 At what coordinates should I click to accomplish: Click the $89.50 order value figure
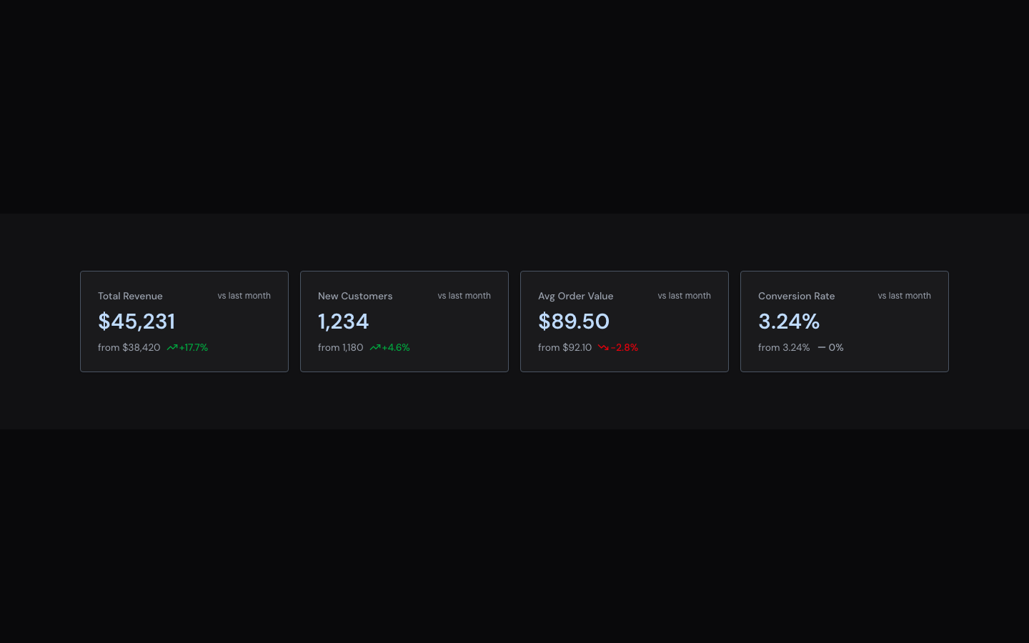pyautogui.click(x=574, y=321)
